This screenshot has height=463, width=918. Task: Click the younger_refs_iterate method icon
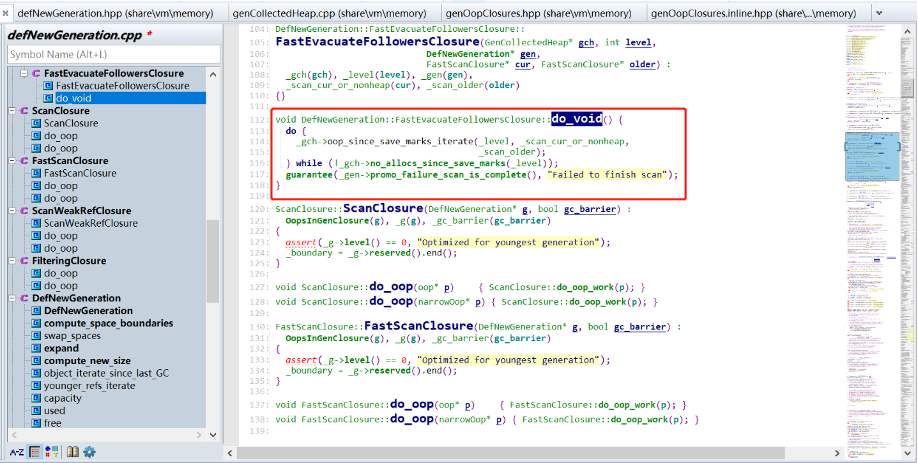(36, 386)
